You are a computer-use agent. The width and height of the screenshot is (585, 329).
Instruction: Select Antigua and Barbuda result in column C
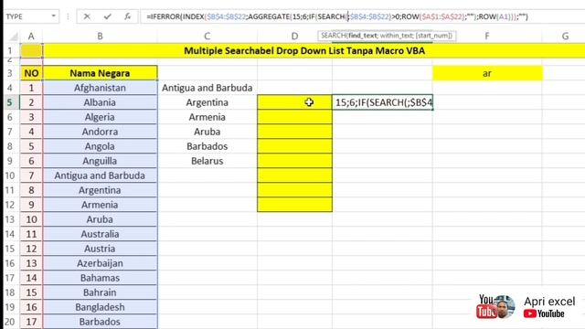click(x=207, y=88)
